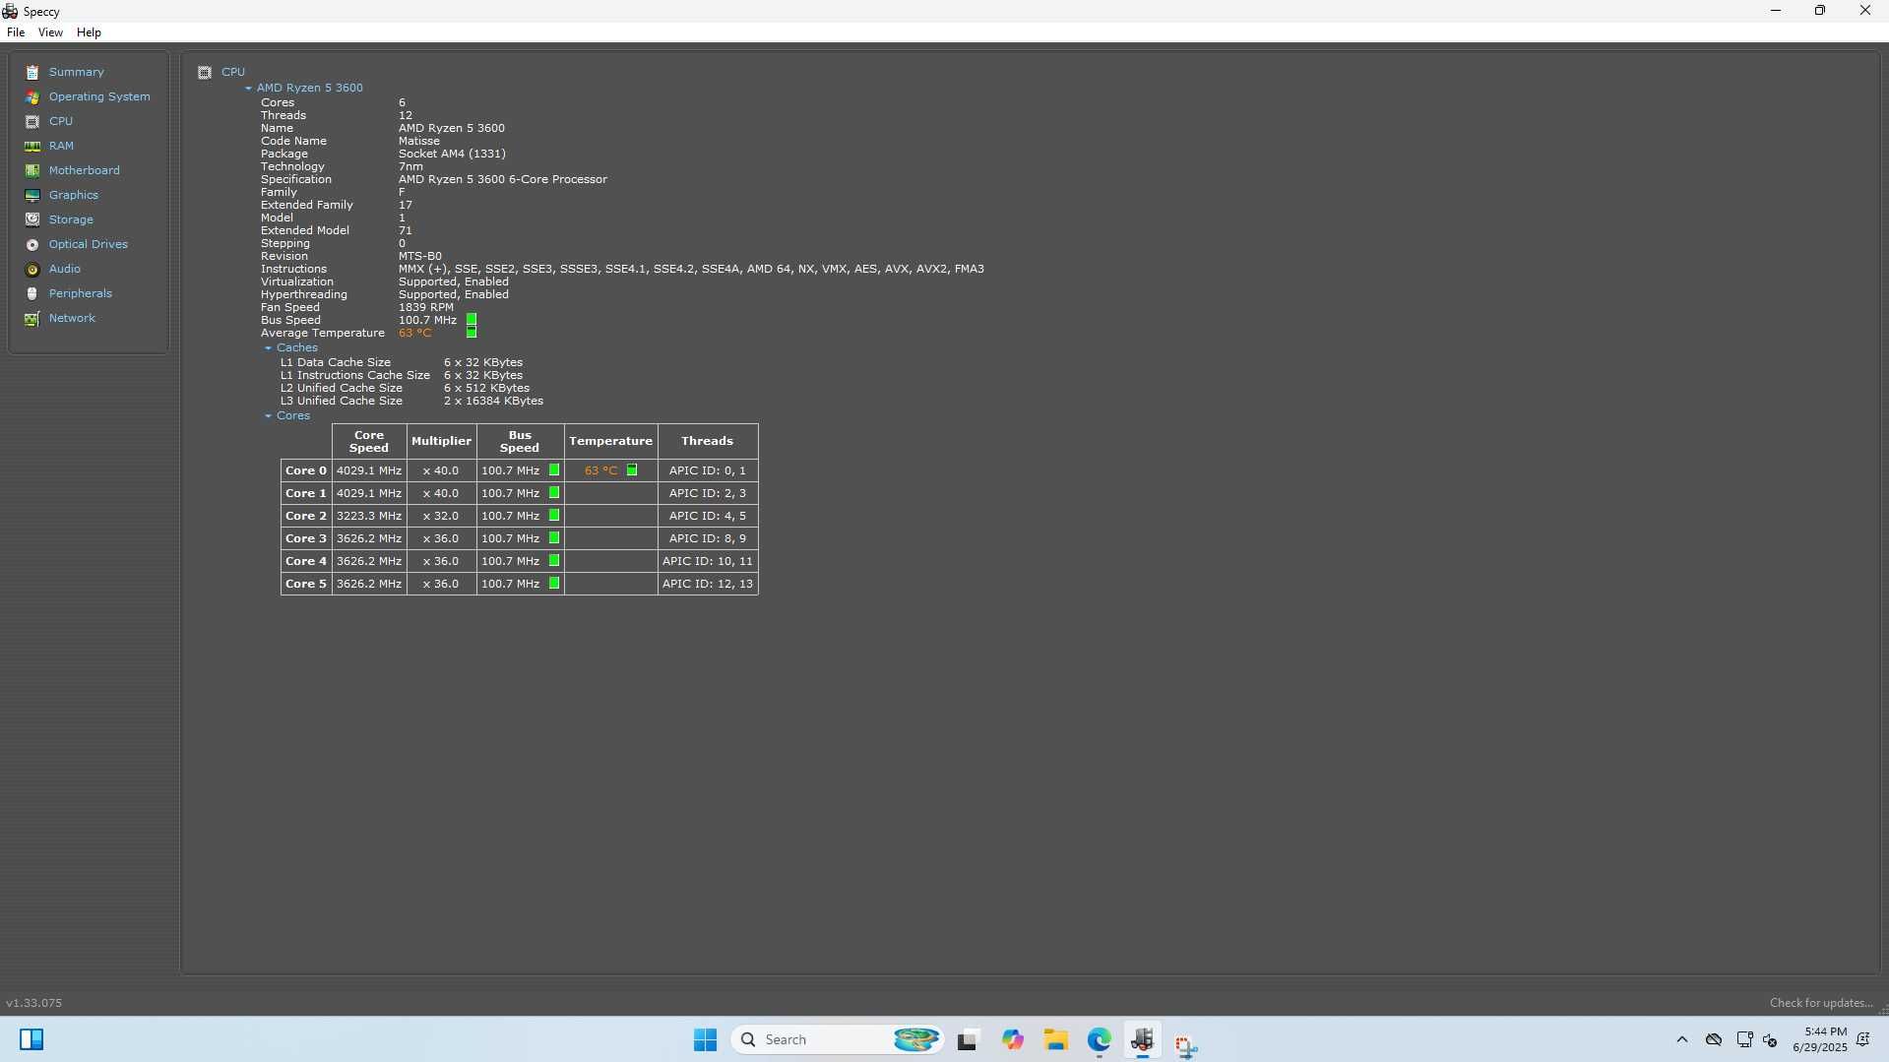Image resolution: width=1889 pixels, height=1062 pixels.
Task: Select the Motherboard icon in sidebar
Action: coord(32,171)
